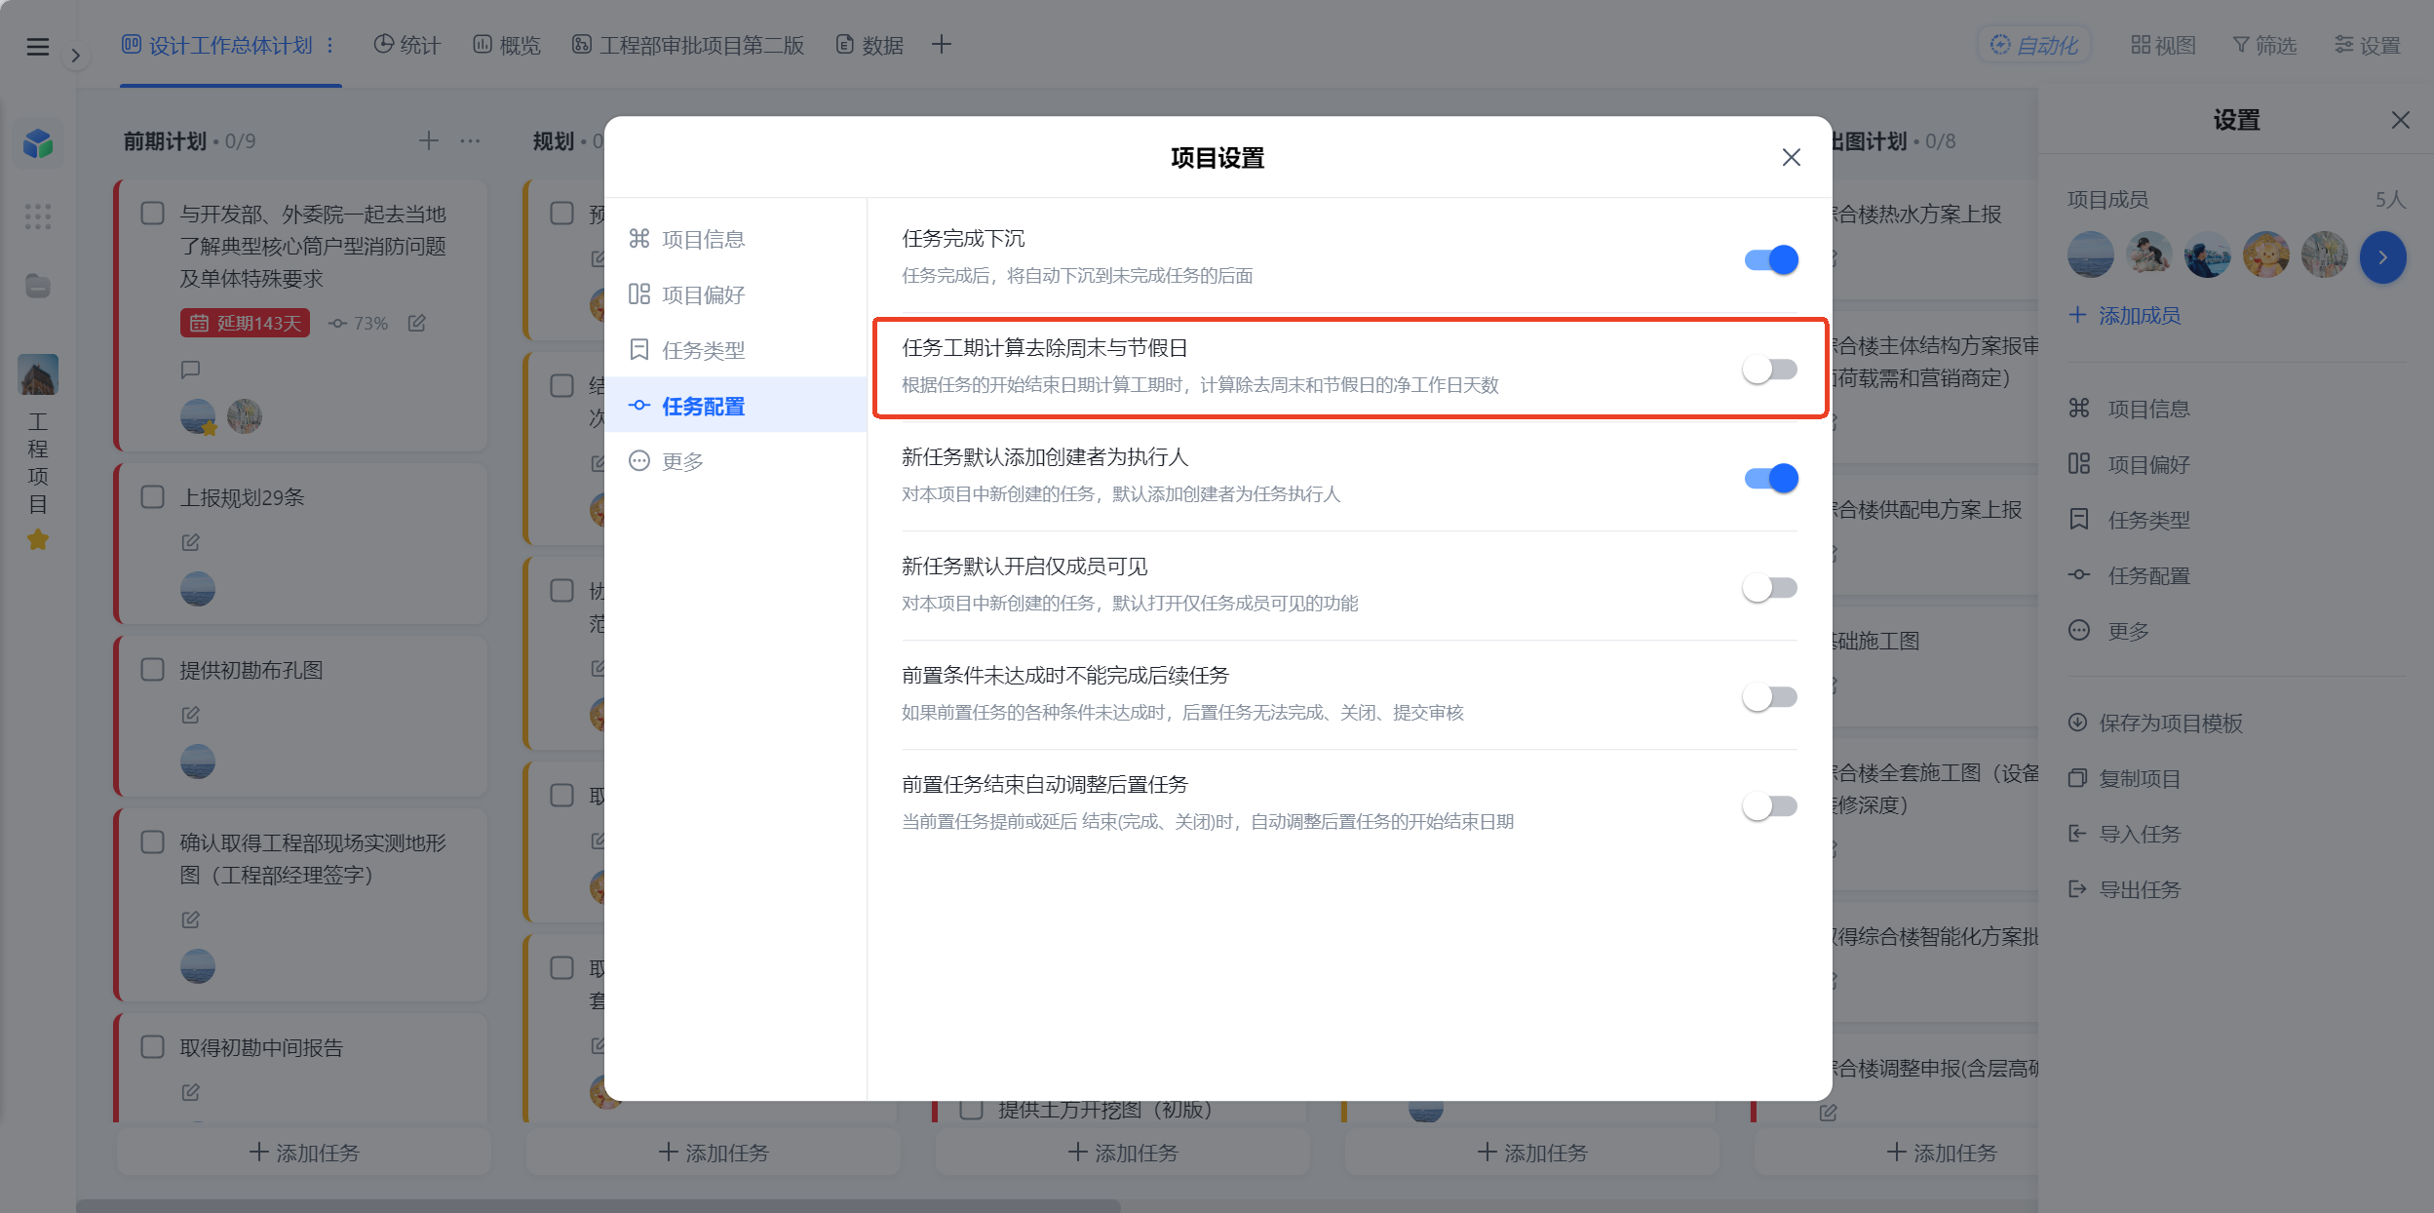Enable 任务工期计算去除周末与节假日 toggle
The image size is (2434, 1213).
[1770, 369]
